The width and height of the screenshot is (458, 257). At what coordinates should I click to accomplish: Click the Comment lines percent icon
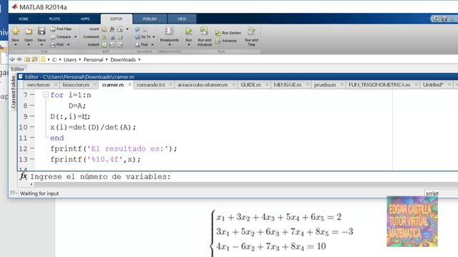(x=104, y=37)
